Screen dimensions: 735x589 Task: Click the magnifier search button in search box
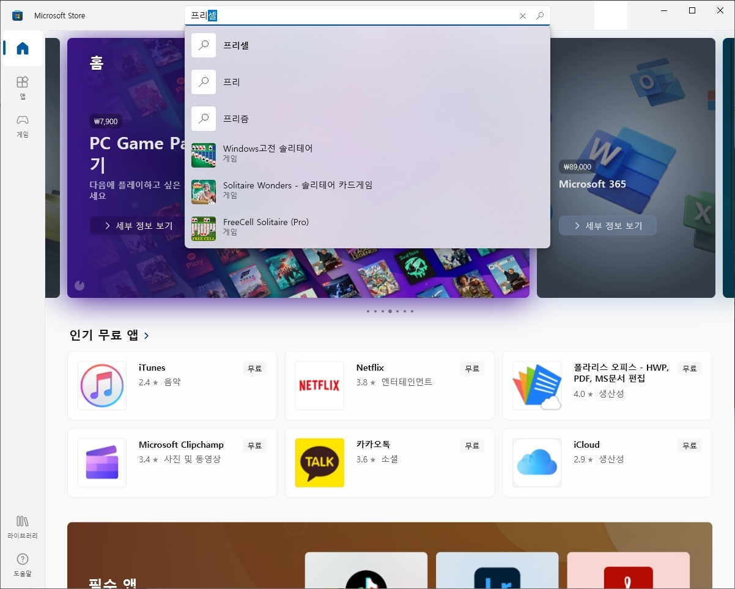click(540, 16)
